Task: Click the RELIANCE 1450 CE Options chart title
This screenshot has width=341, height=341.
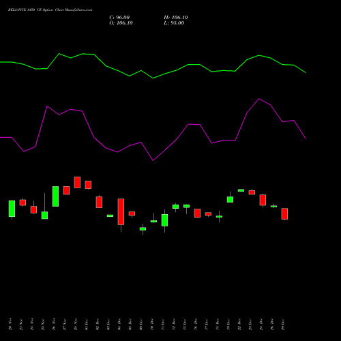Action: [x=50, y=10]
